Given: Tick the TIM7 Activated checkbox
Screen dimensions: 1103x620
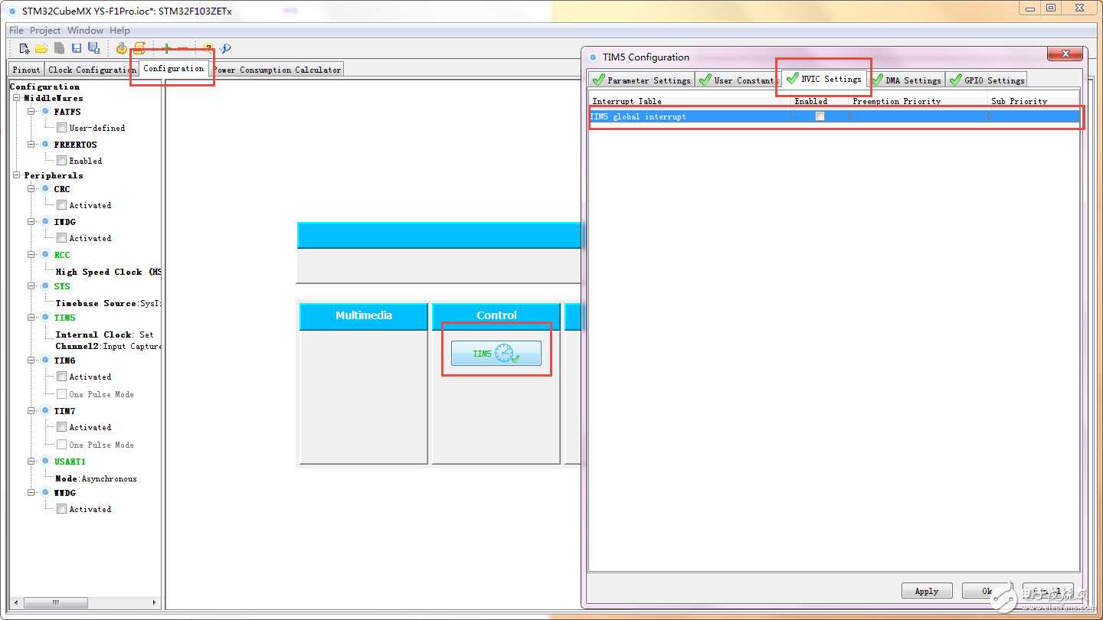Looking at the screenshot, I should click(x=62, y=427).
